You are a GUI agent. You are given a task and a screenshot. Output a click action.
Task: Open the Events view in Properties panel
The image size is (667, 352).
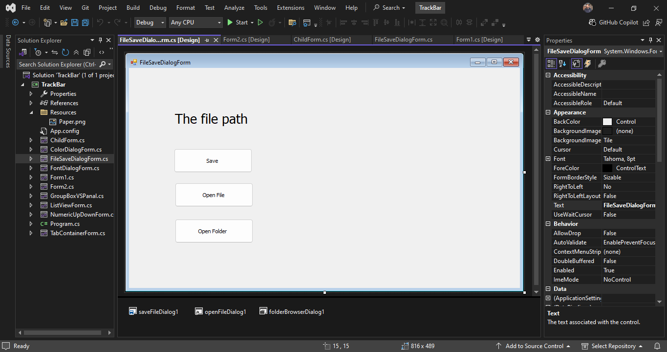(587, 63)
